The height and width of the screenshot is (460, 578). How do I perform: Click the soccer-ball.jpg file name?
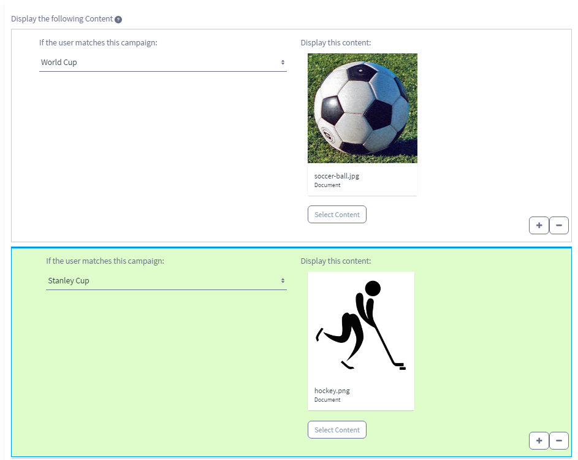[x=337, y=176]
